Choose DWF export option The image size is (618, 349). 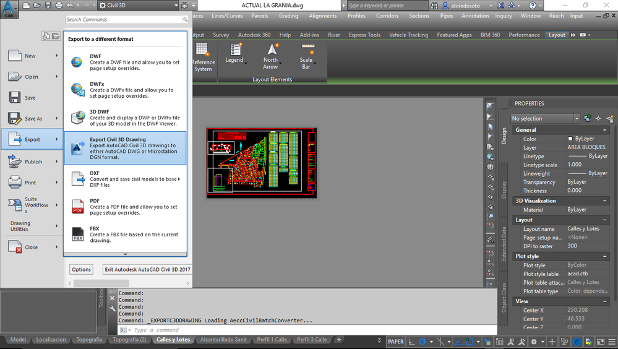click(x=125, y=62)
